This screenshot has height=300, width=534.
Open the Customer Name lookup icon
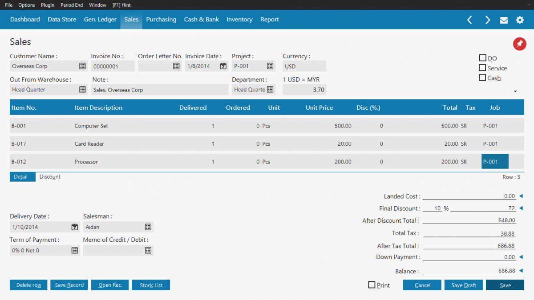82,66
